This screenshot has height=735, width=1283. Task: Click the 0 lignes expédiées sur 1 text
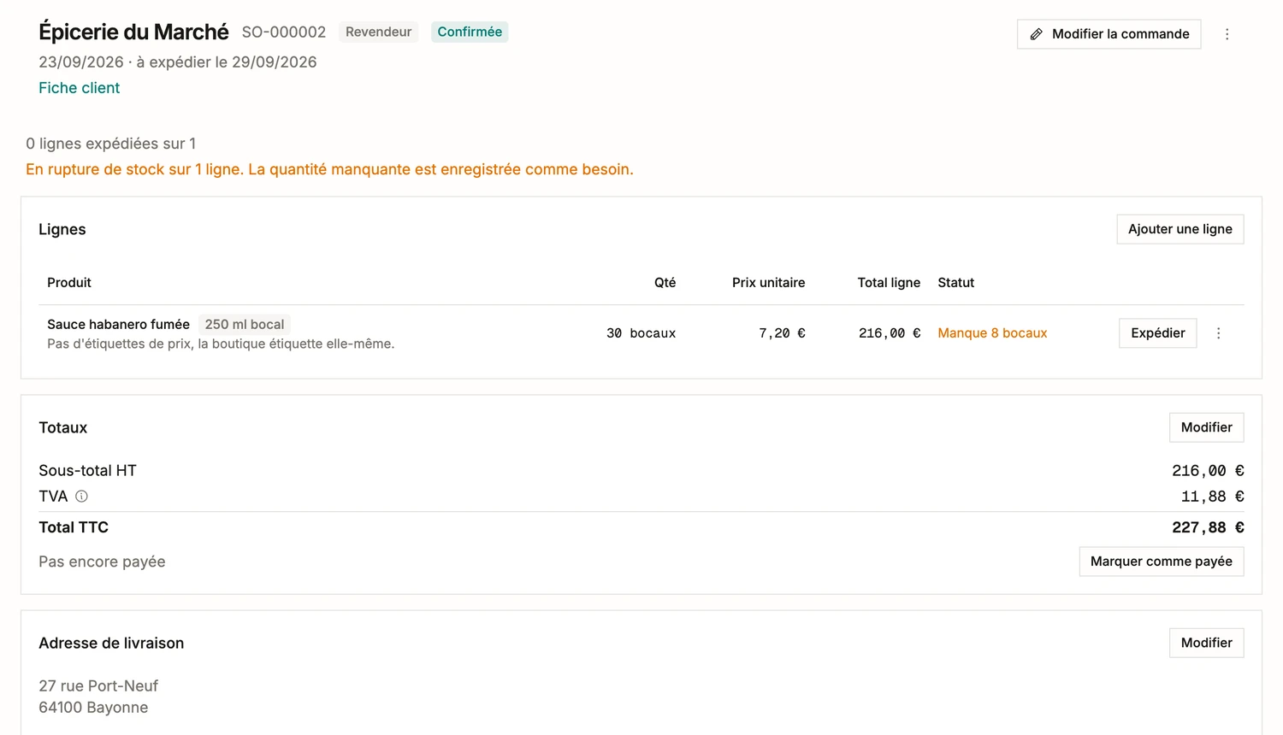pos(110,144)
